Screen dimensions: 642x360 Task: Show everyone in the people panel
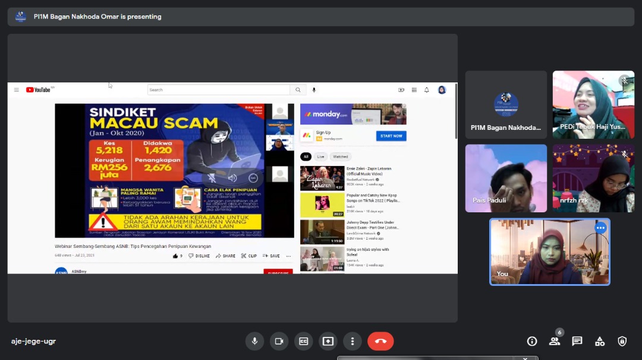point(555,341)
